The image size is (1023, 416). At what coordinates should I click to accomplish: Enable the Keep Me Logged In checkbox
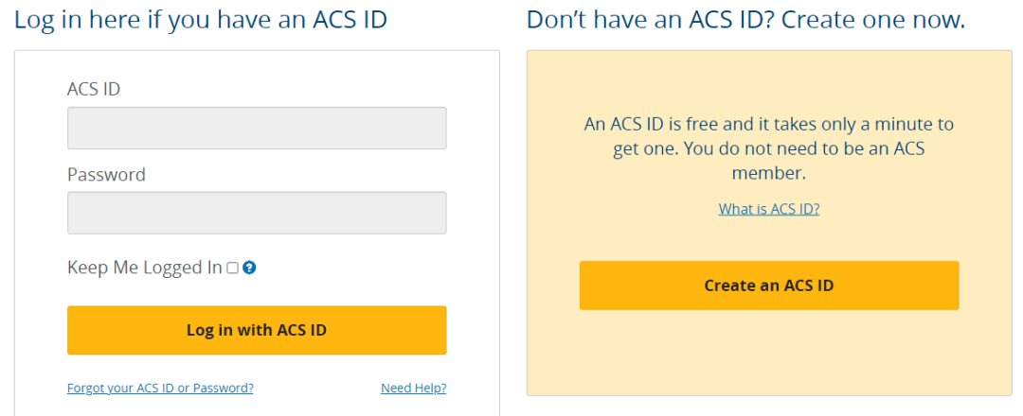point(233,268)
